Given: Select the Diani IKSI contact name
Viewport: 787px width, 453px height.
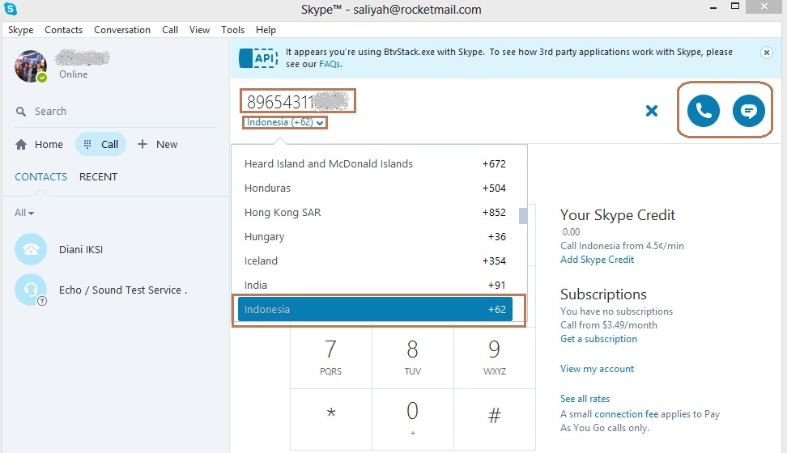Looking at the screenshot, I should (x=81, y=249).
